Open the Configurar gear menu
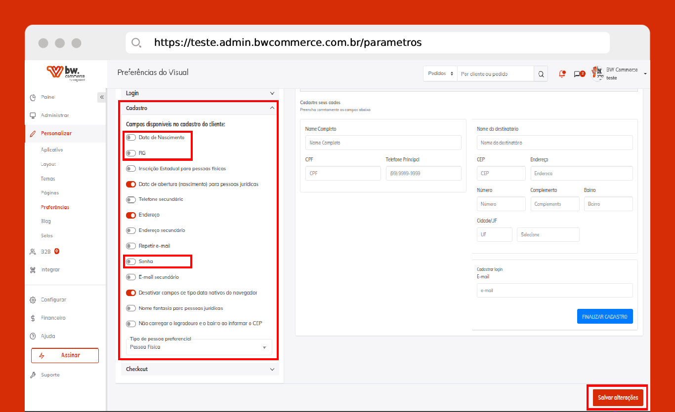Screen dimensions: 675x412 click(53, 300)
